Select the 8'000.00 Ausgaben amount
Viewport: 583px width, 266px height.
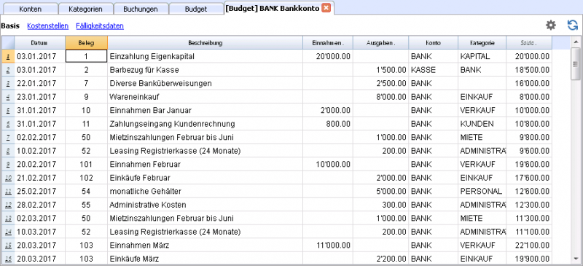(380, 97)
